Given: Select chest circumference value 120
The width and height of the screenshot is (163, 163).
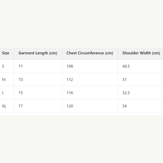Looking at the screenshot, I should (70, 106).
